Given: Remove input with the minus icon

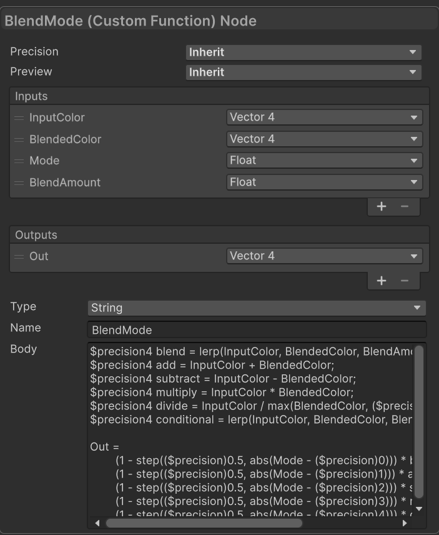Looking at the screenshot, I should (405, 206).
